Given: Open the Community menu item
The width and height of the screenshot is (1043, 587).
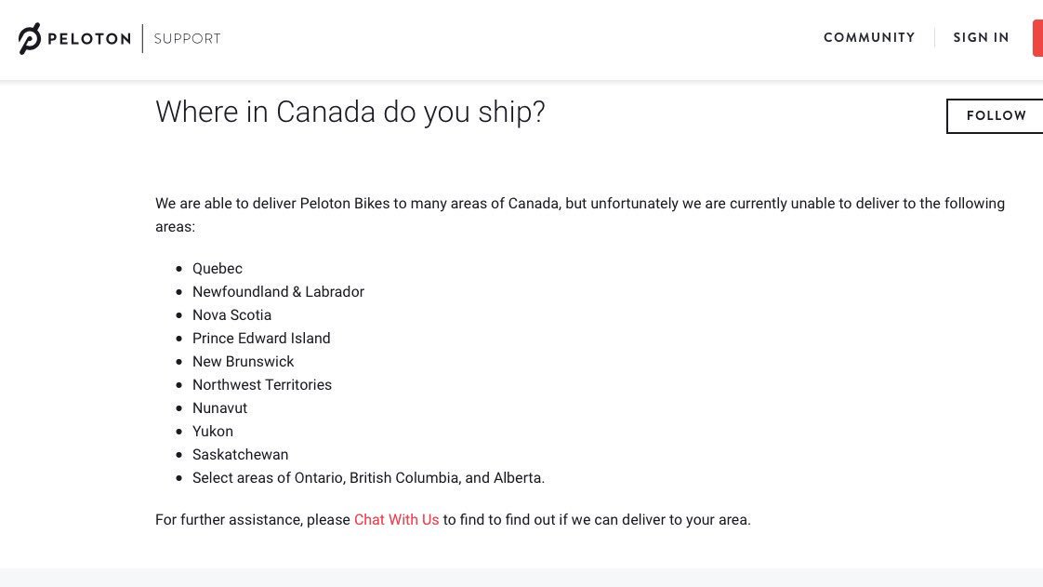Looking at the screenshot, I should (x=869, y=38).
